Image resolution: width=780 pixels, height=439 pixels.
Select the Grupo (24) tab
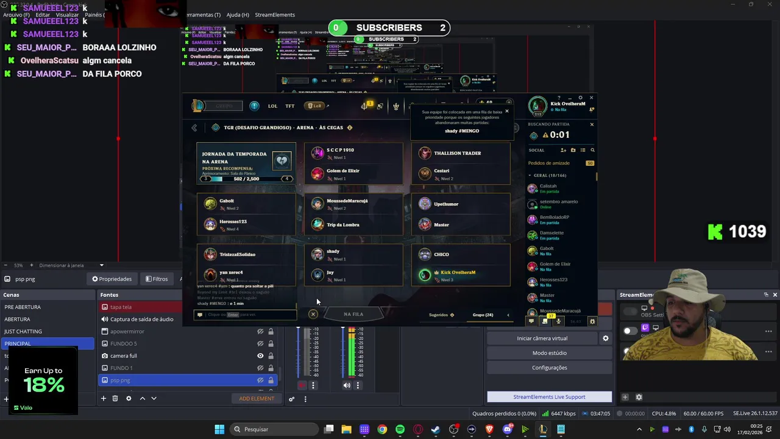tap(483, 315)
